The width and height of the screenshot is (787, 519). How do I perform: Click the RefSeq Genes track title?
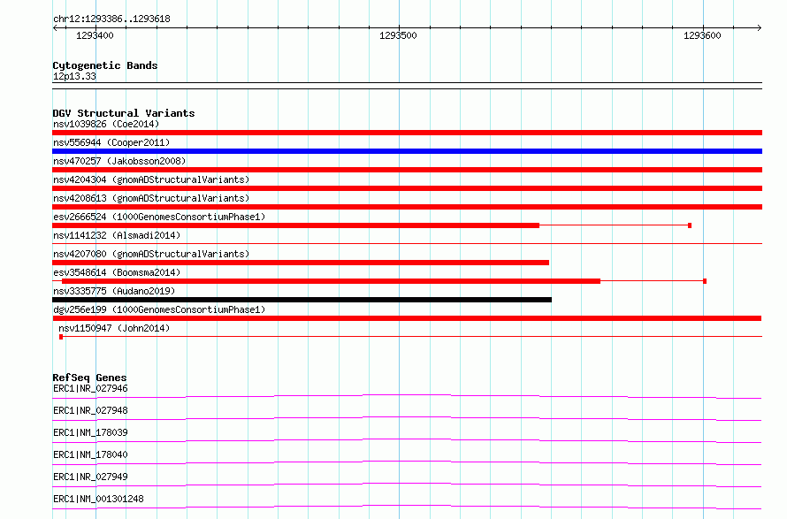point(89,378)
